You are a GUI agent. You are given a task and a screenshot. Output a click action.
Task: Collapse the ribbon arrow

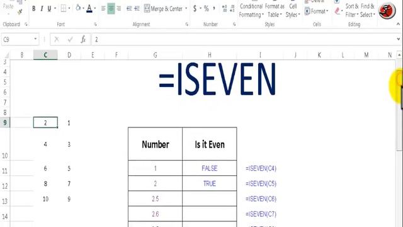coord(399,24)
